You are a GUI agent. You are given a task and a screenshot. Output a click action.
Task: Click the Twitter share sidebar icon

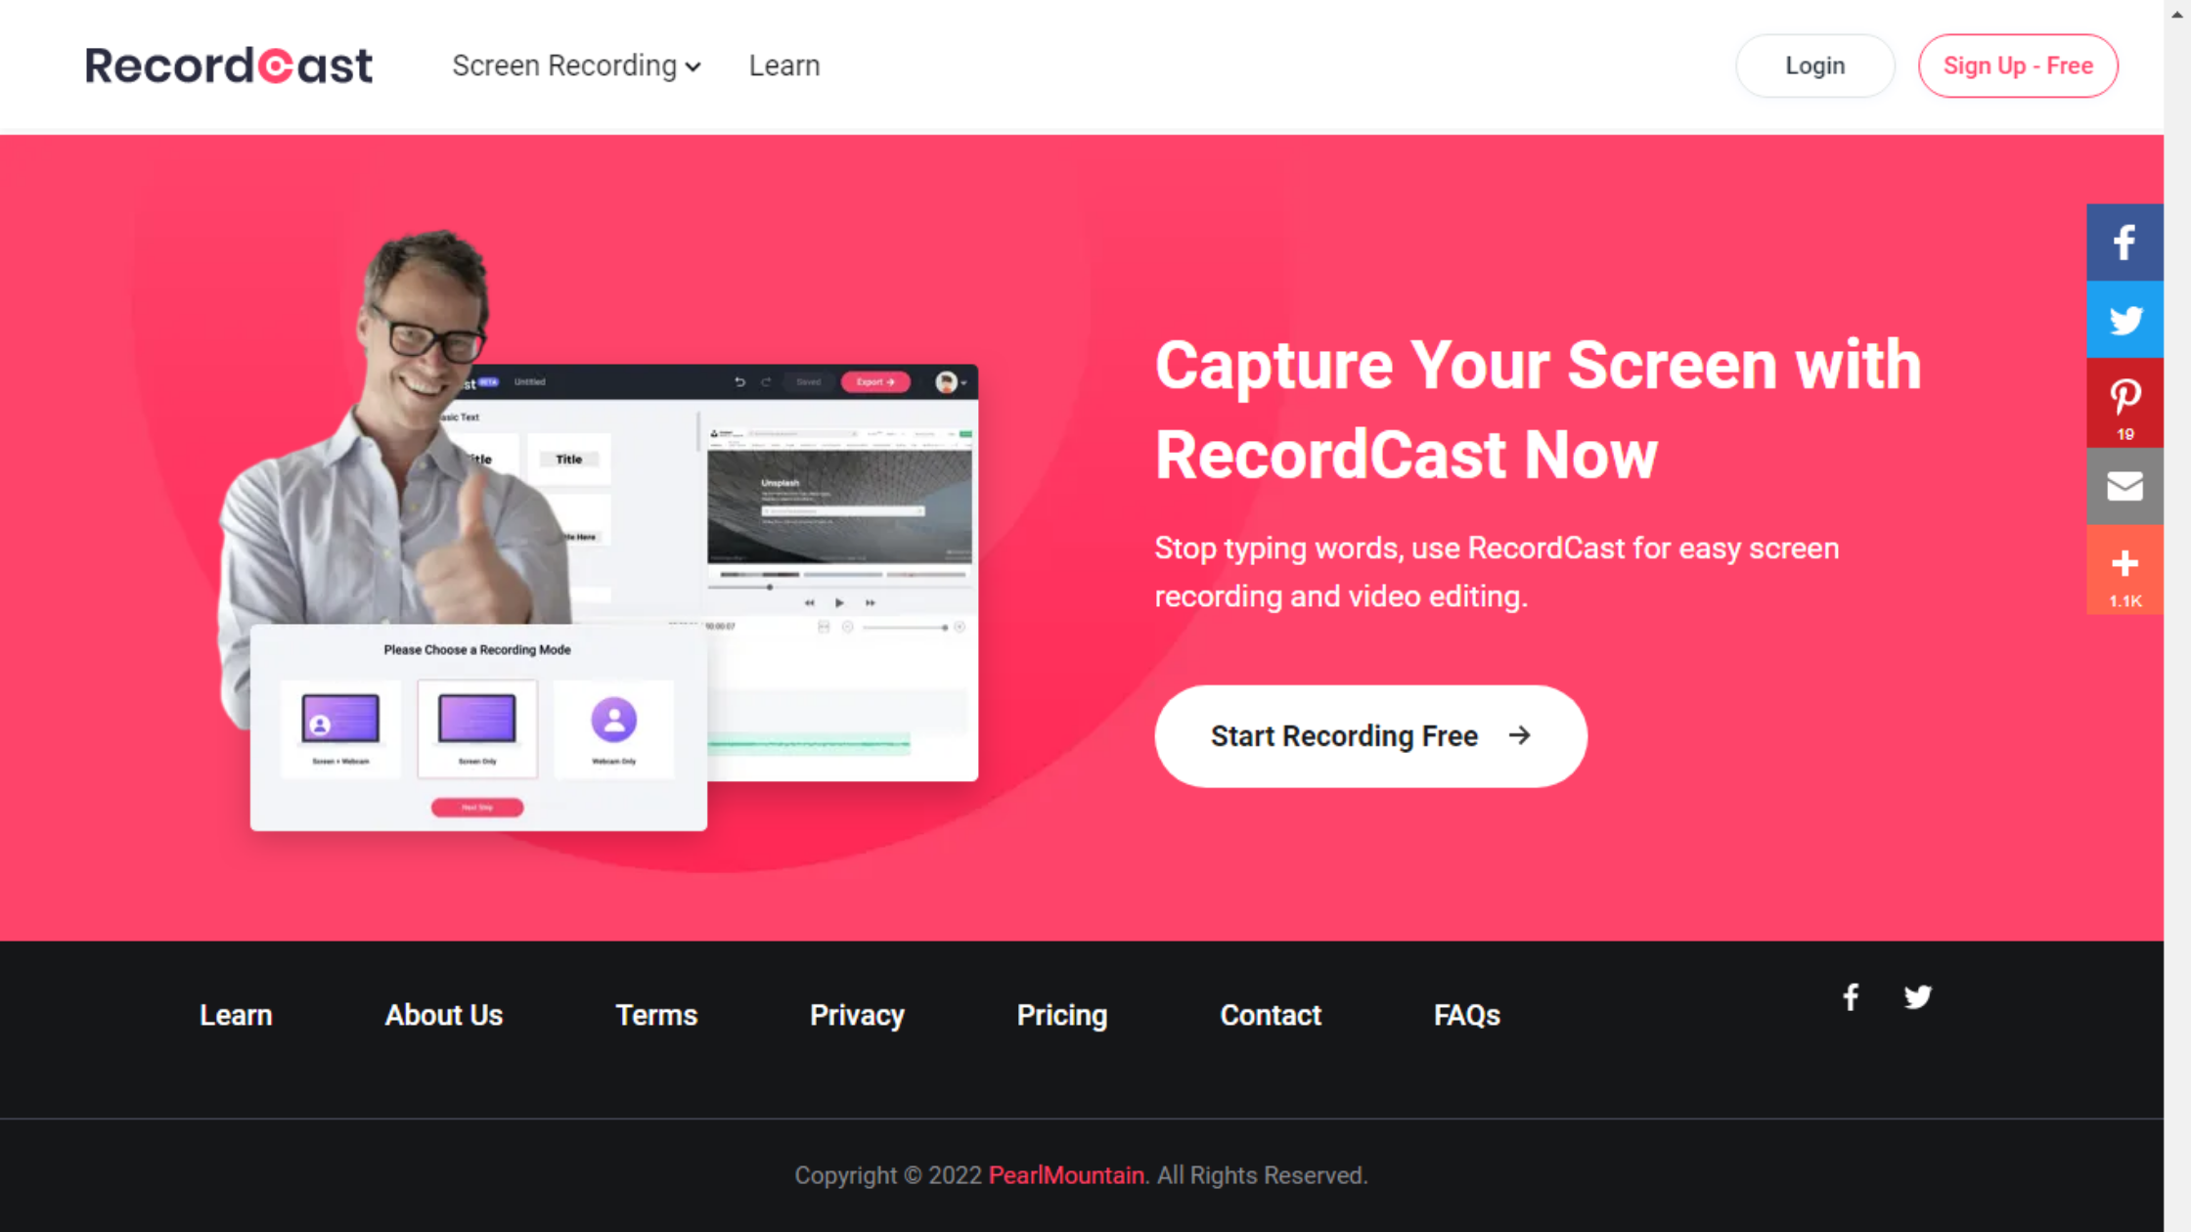2124,320
